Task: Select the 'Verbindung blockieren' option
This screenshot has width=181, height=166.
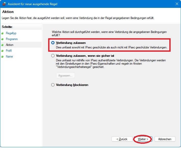Action: [53, 85]
